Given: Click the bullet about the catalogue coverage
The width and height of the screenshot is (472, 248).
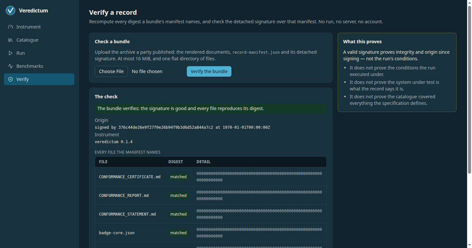Looking at the screenshot, I should 393,100.
